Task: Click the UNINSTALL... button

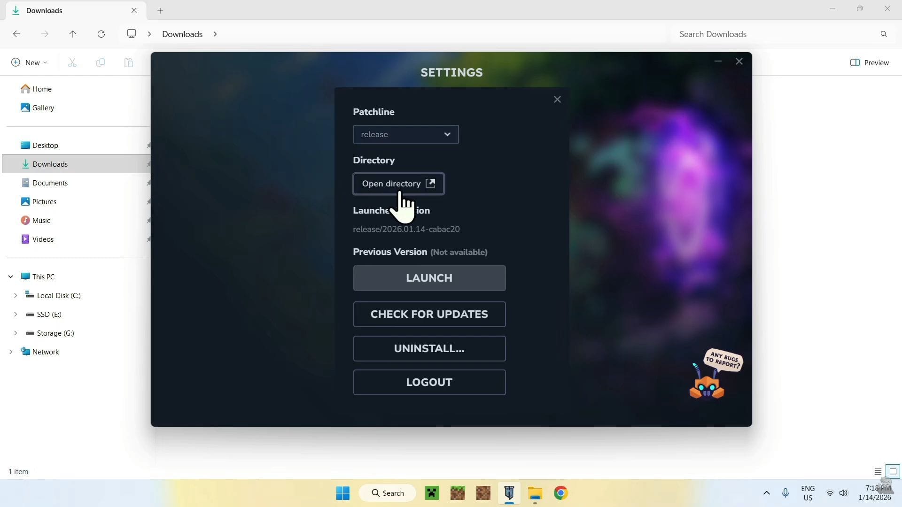Action: 429,348
